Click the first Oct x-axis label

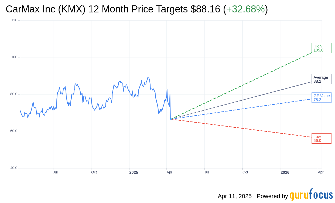click(x=94, y=172)
